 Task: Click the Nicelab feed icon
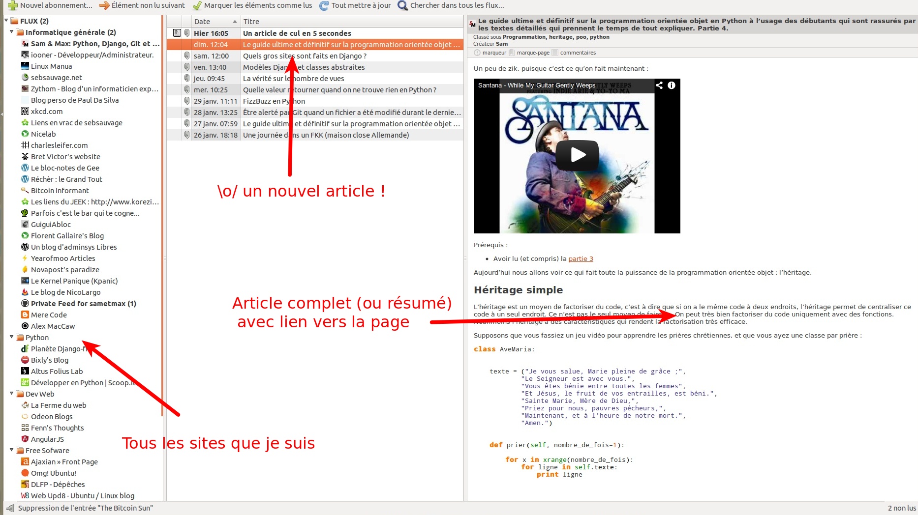click(x=25, y=134)
